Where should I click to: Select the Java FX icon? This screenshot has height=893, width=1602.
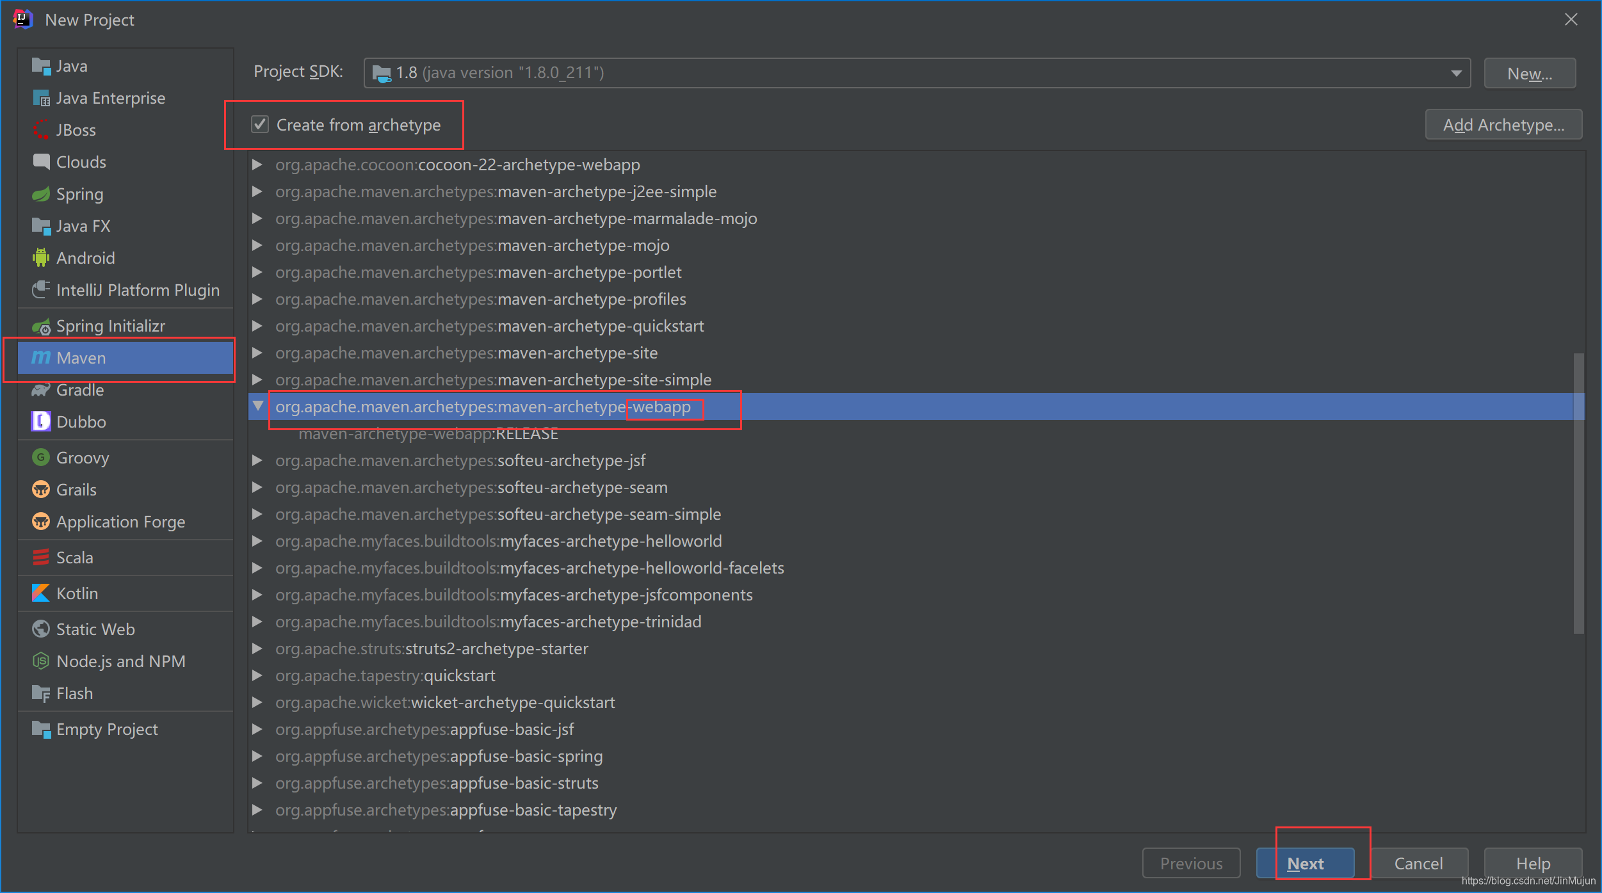(41, 226)
